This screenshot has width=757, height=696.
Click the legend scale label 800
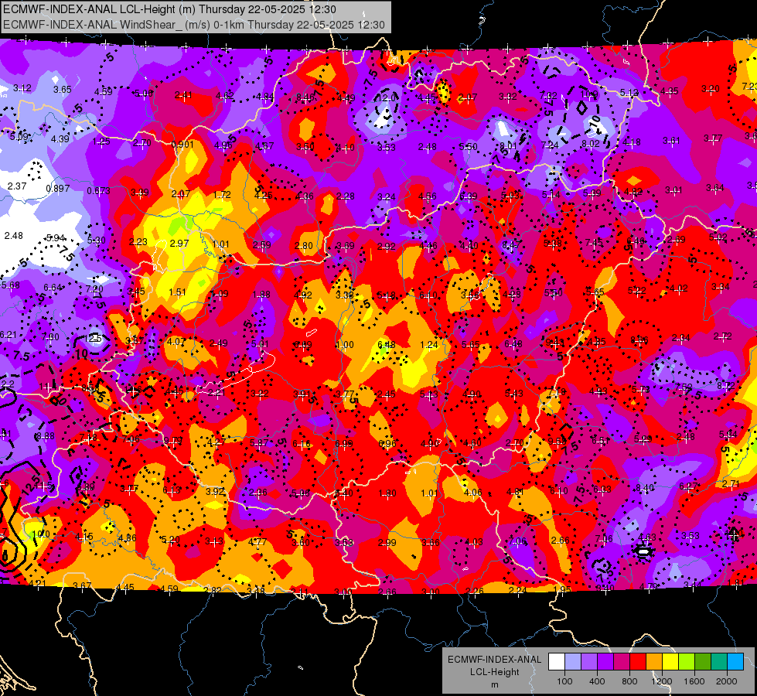[629, 681]
